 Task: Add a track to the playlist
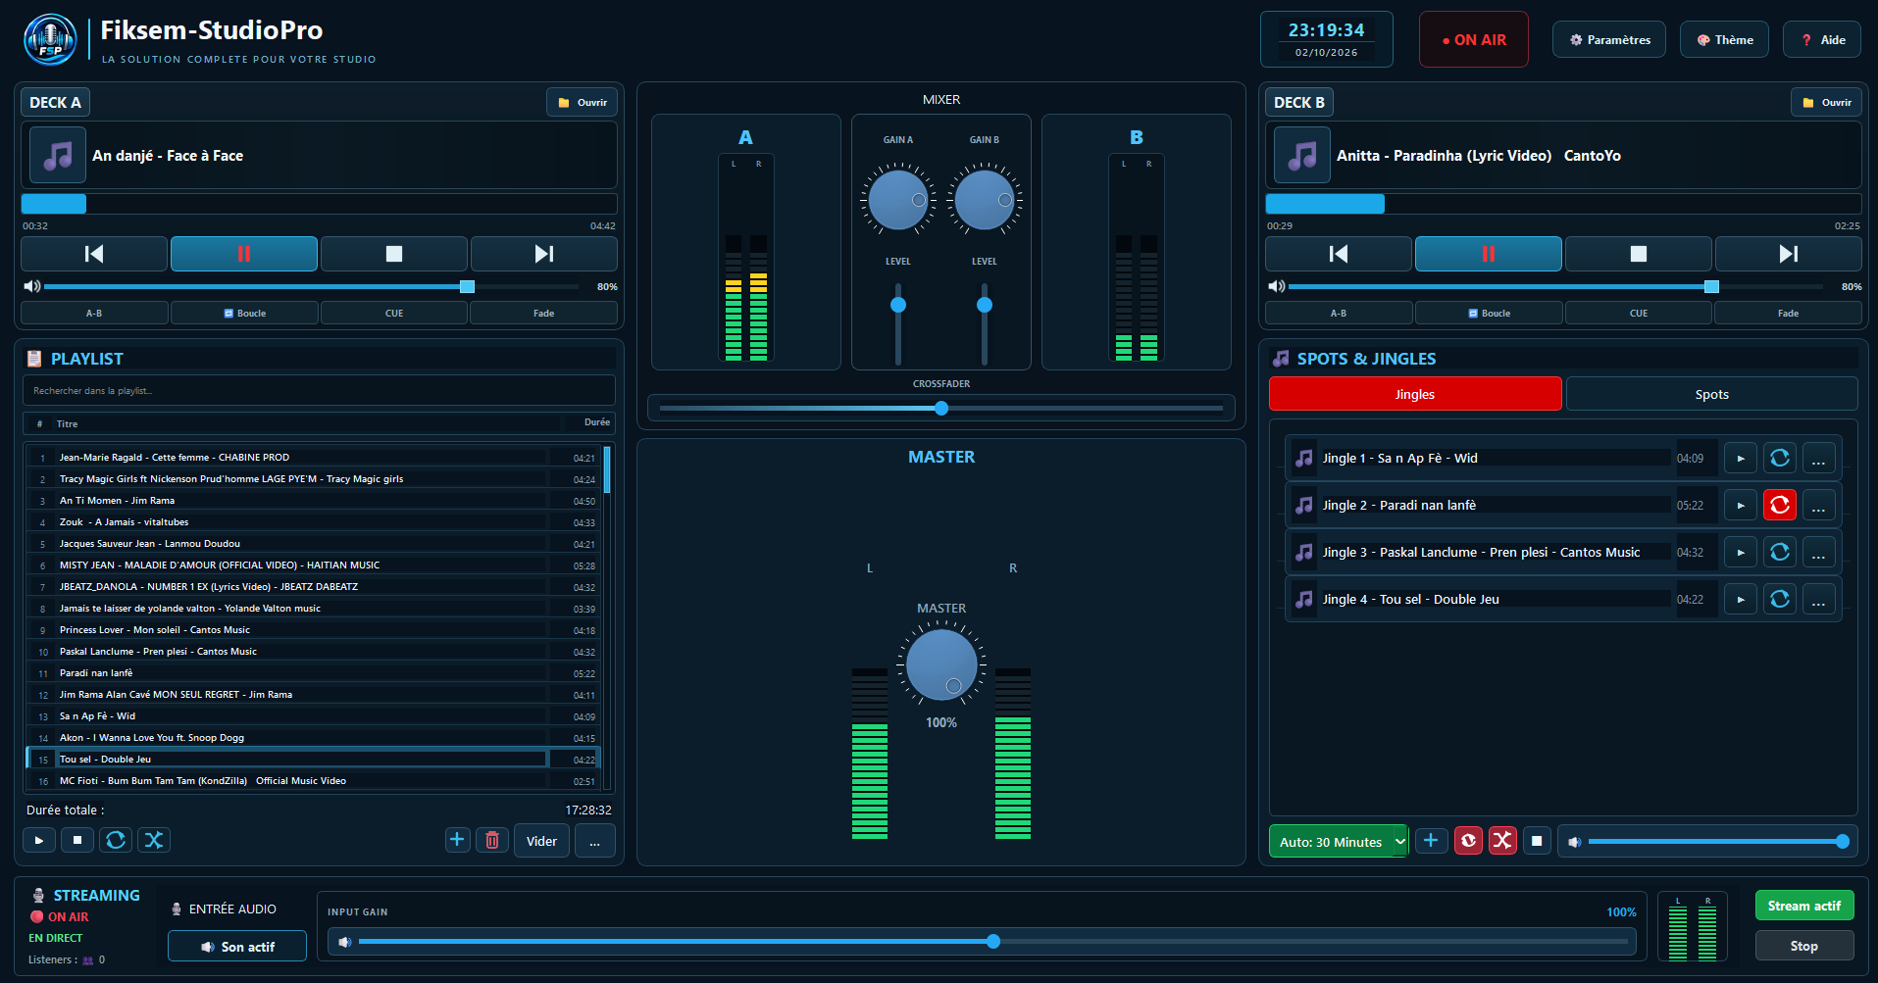(x=457, y=840)
